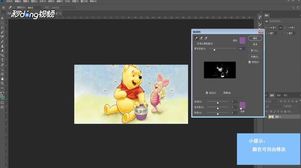The width and height of the screenshot is (301, 168).
Task: Select the Type tool
Action: [x=2, y=60]
